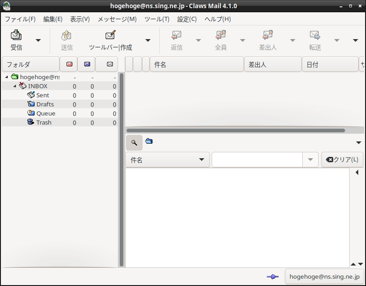This screenshot has height=286, width=366.
Task: Click the green account folder icon
Action: click(15, 76)
